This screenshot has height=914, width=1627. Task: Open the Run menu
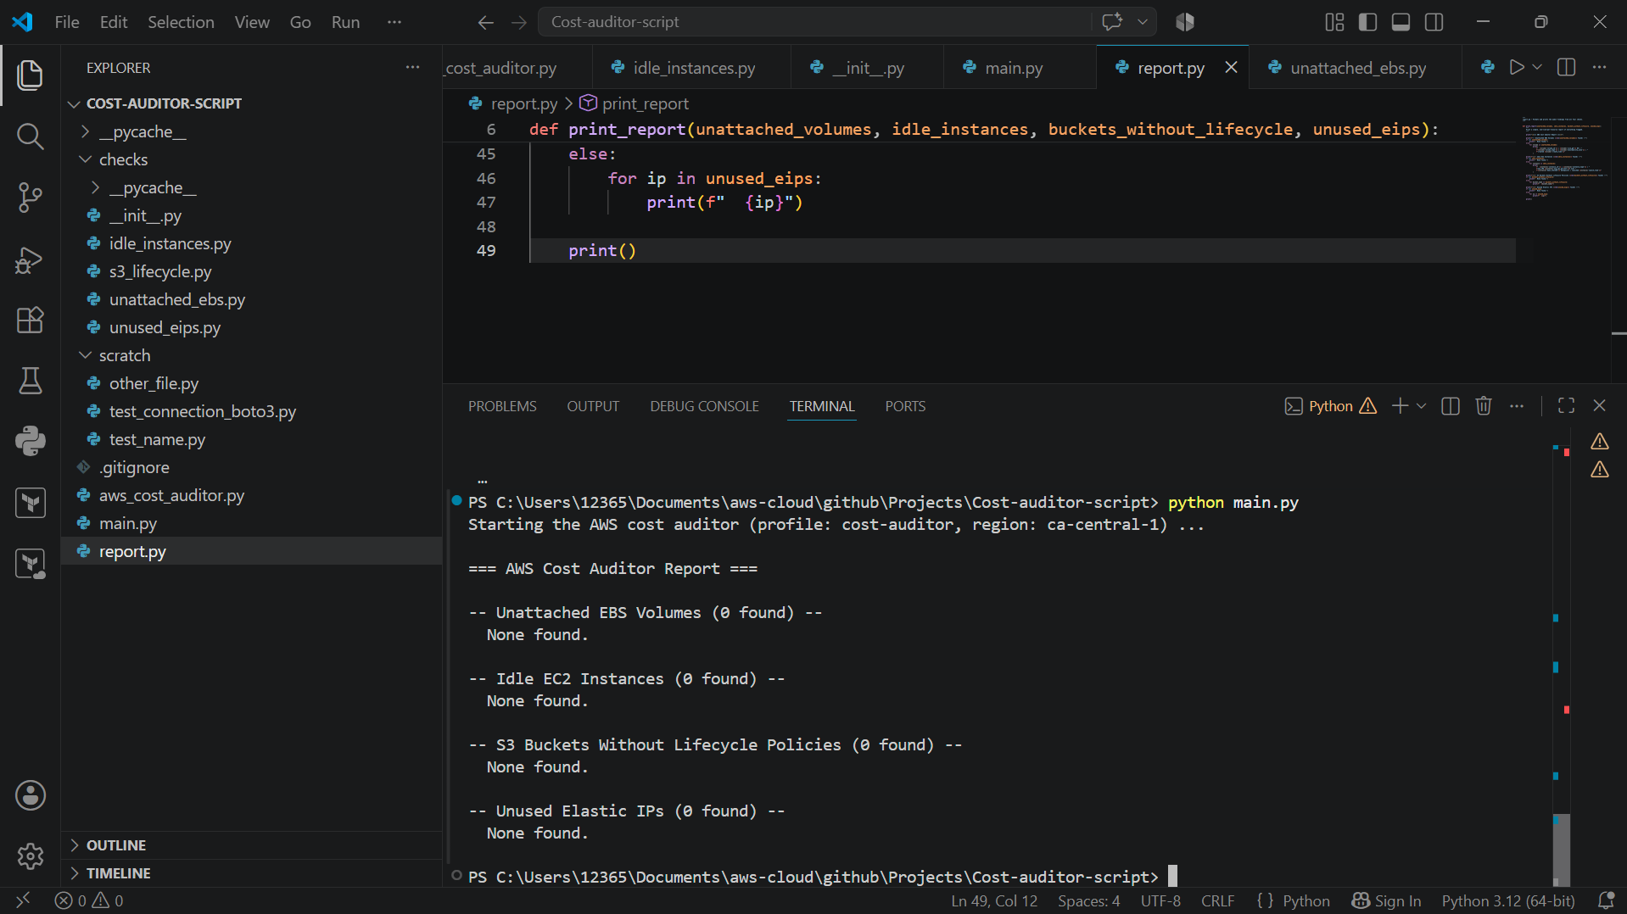coord(345,22)
